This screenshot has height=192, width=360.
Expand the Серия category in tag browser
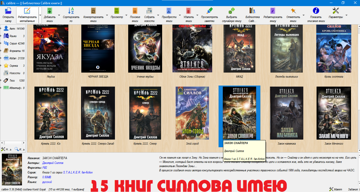[1, 43]
